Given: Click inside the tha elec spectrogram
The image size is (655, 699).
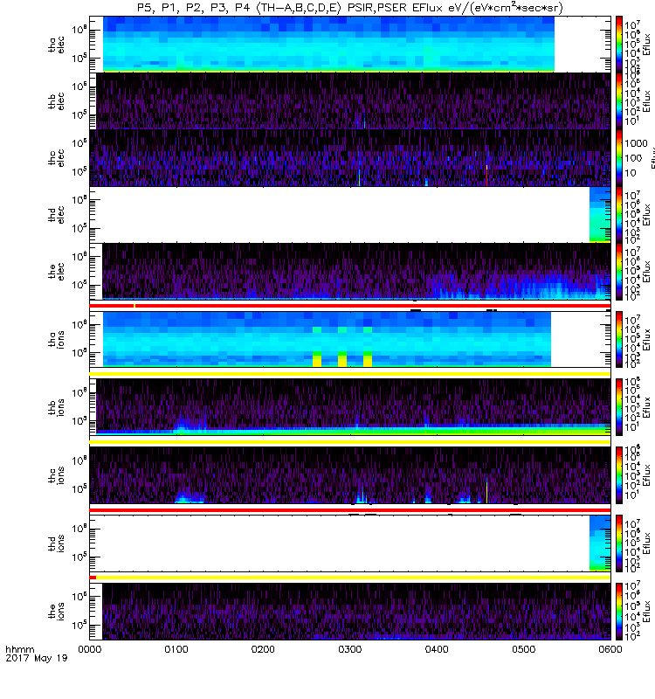Looking at the screenshot, I should coord(328,45).
